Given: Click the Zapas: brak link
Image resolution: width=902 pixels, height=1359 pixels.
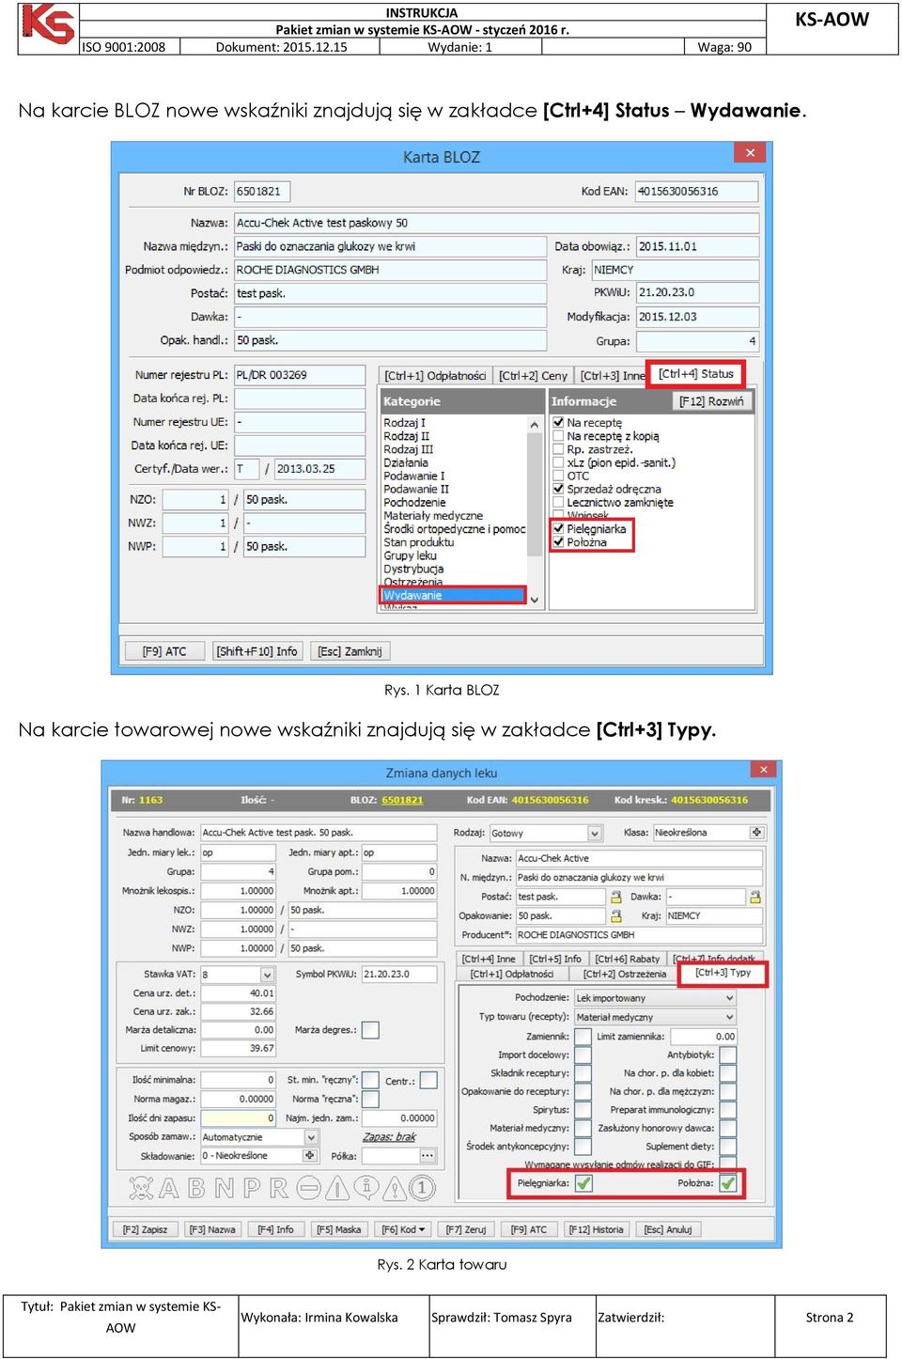Looking at the screenshot, I should 389,1136.
